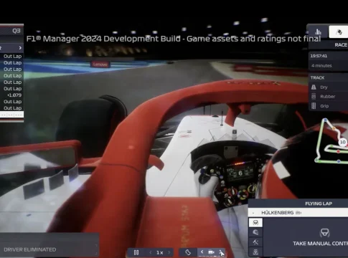Select the marker 10 on the track map
348x258 pixels.
click(x=343, y=142)
